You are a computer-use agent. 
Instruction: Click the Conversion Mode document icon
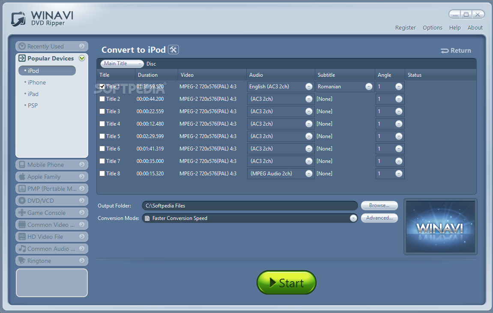tap(147, 218)
